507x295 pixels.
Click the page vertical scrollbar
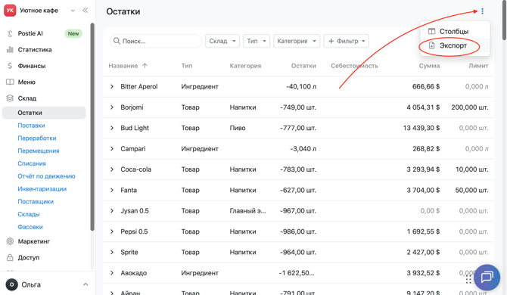pyautogui.click(x=505, y=21)
